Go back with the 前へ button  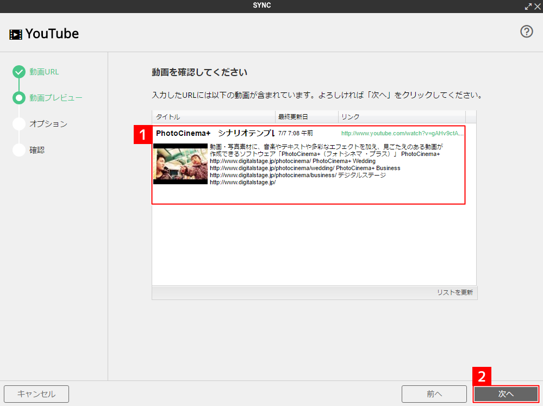tap(434, 394)
